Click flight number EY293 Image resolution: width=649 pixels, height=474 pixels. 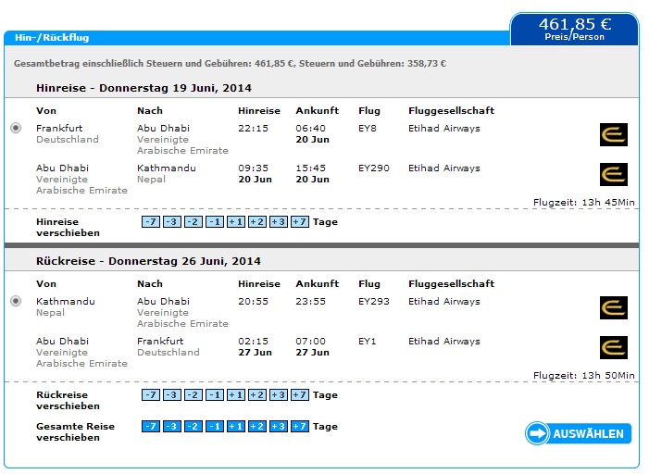point(374,302)
